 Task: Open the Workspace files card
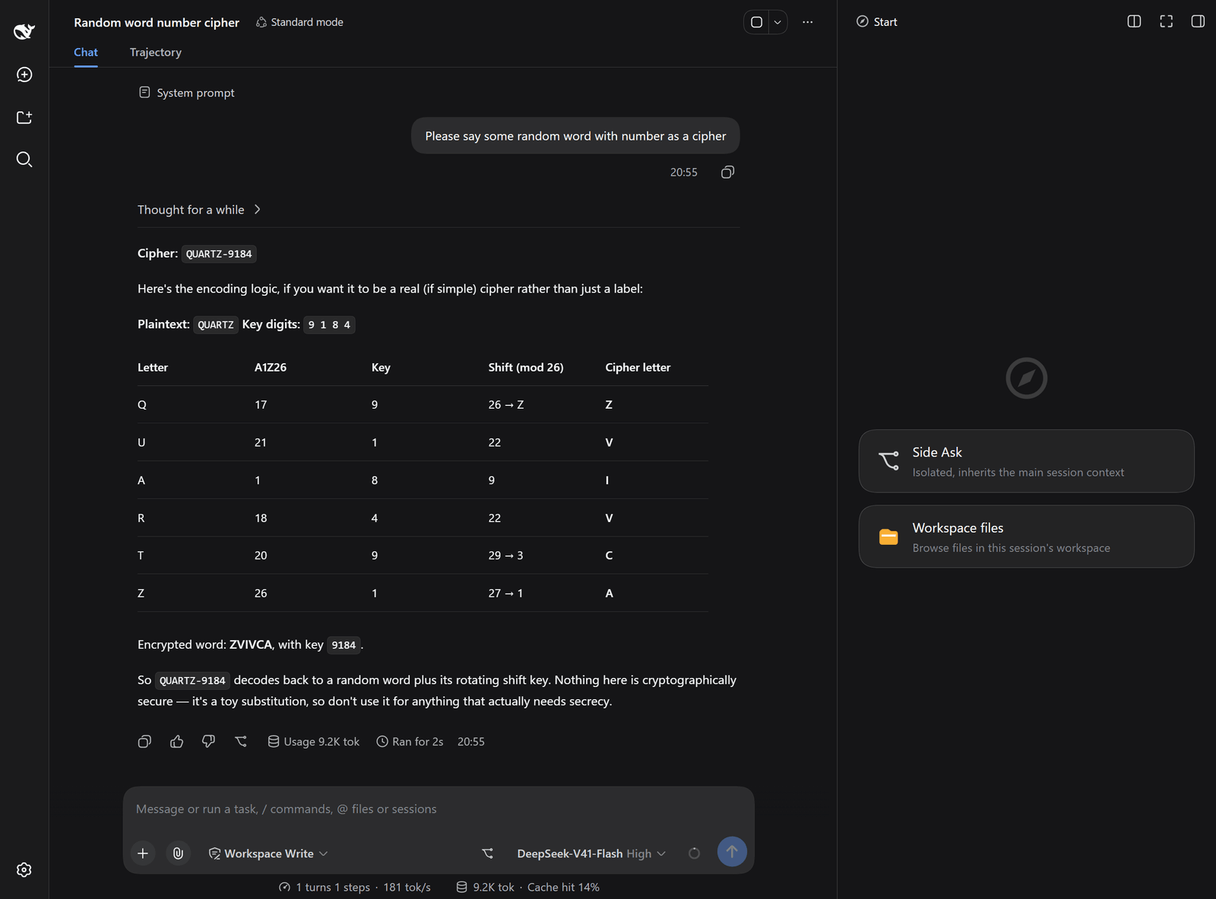pyautogui.click(x=1026, y=537)
